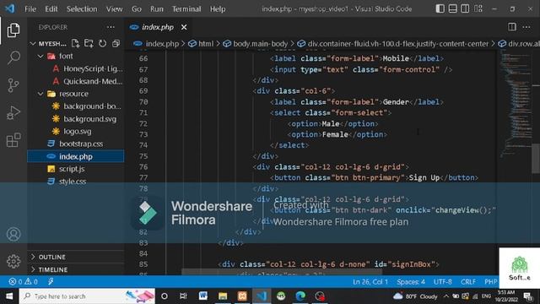This screenshot has height=304, width=540.
Task: Open the Source Control view
Action: click(13, 85)
